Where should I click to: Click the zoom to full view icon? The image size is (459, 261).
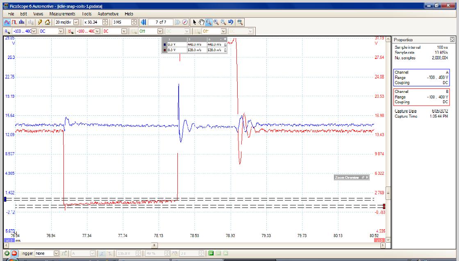(240, 22)
